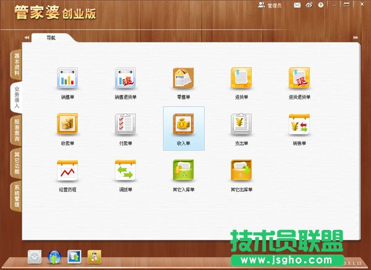Click the Weibo icon in title bar
Viewport: 371px width, 270px height.
(309, 5)
